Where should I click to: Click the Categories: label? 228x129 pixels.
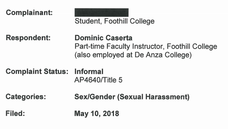(x=26, y=97)
